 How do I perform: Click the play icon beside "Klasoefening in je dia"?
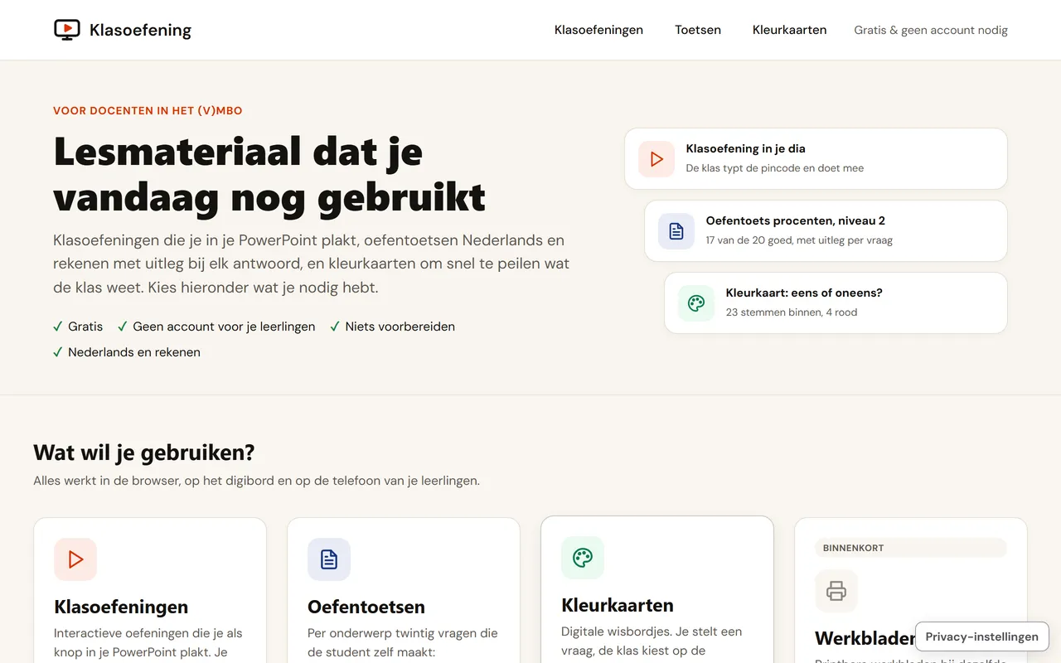coord(656,159)
